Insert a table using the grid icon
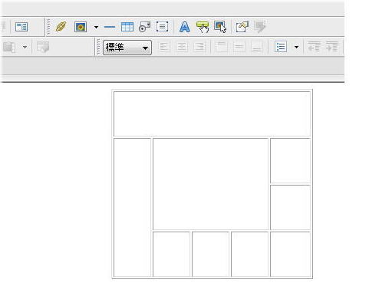Viewport: 379px width, 286px height. click(127, 27)
